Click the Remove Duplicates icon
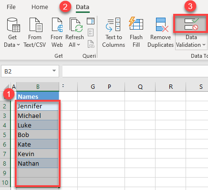This screenshot has height=190, width=208. [162, 25]
